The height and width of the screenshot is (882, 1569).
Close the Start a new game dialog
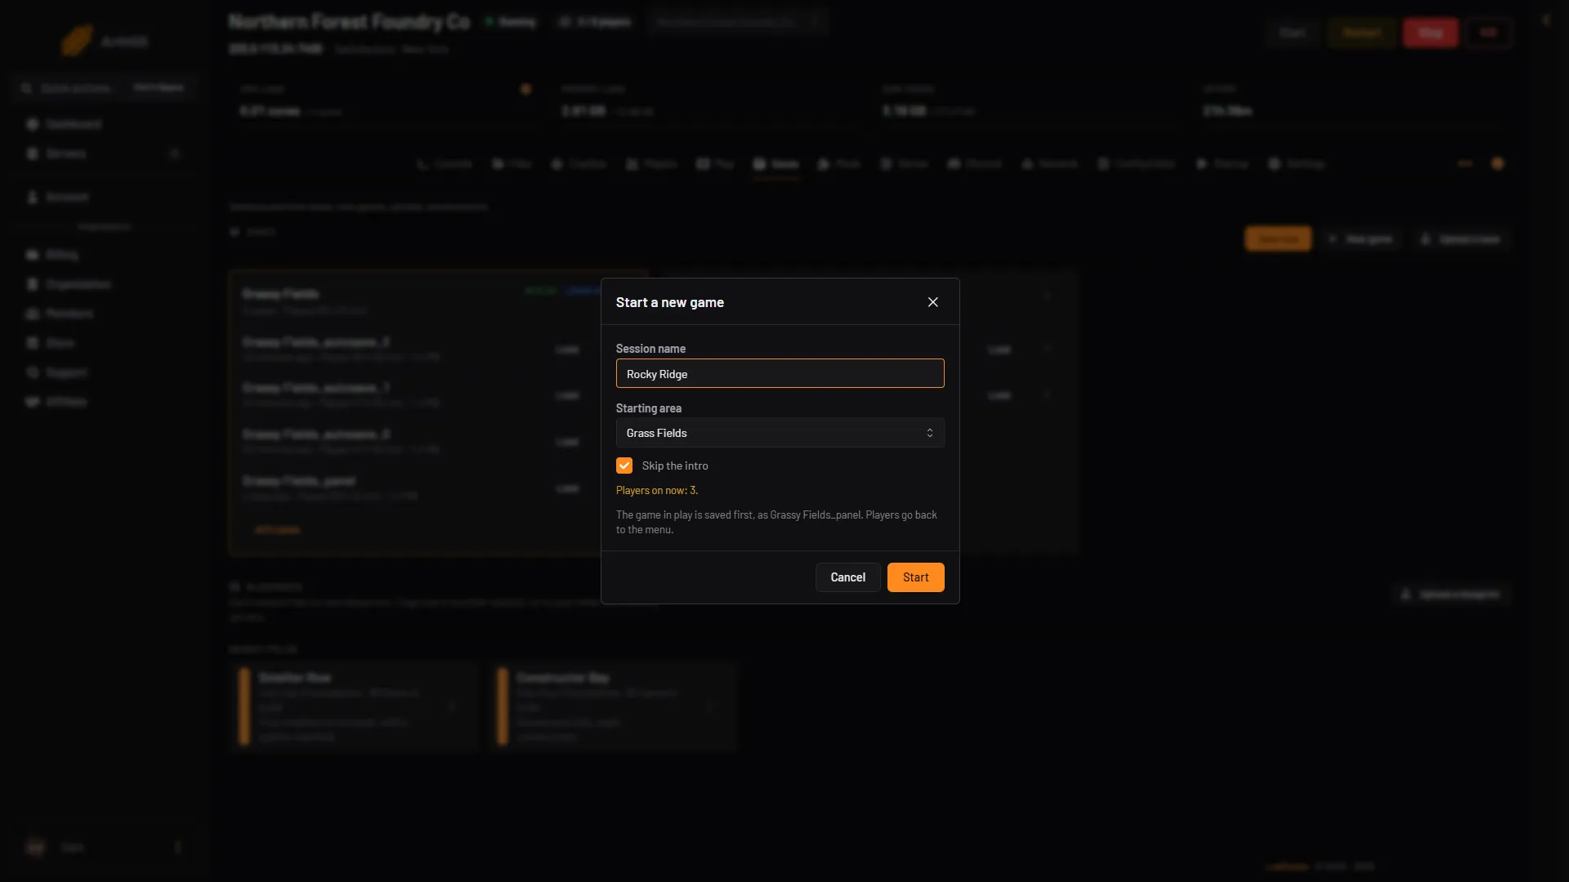click(932, 302)
